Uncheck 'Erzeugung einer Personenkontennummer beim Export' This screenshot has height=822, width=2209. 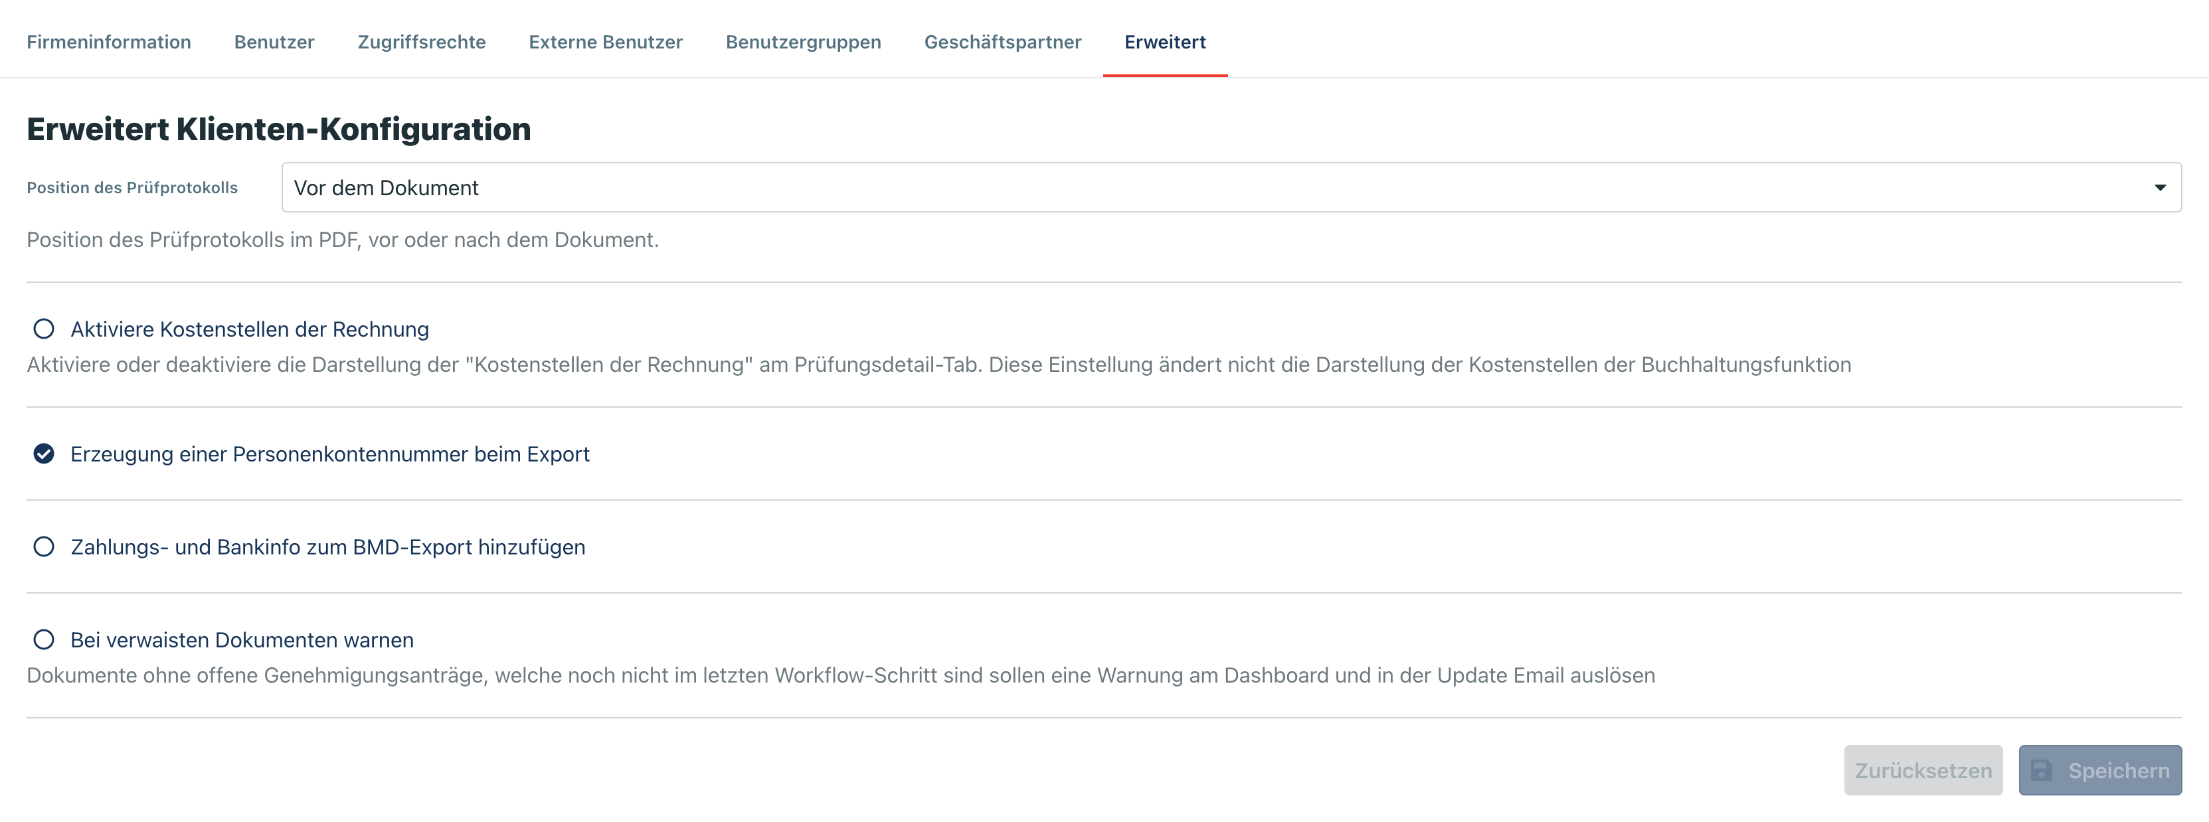click(x=44, y=454)
